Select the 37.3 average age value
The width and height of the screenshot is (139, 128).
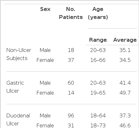pos(125,115)
